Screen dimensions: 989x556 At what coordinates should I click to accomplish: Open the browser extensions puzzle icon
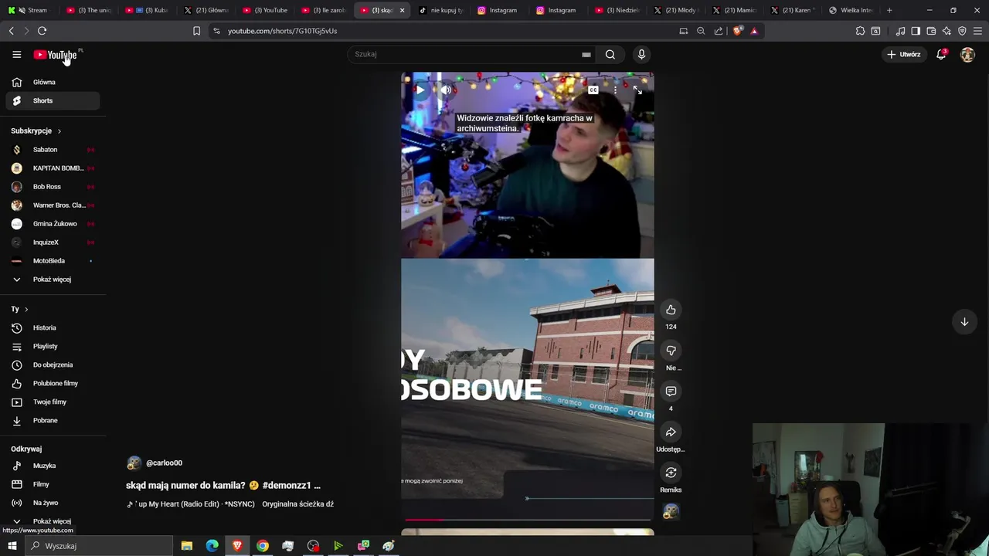(x=860, y=31)
